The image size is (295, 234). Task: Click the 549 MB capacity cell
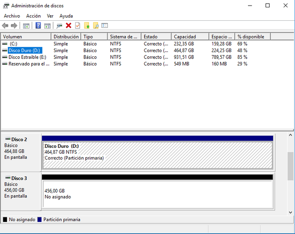pyautogui.click(x=181, y=64)
